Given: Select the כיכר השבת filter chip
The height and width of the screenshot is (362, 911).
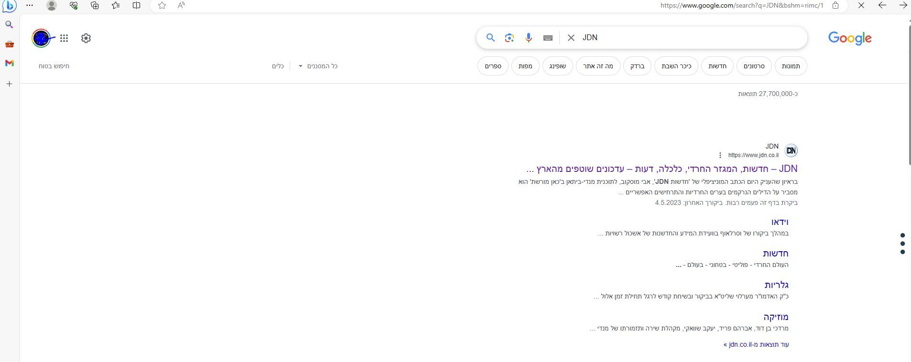Looking at the screenshot, I should [676, 66].
